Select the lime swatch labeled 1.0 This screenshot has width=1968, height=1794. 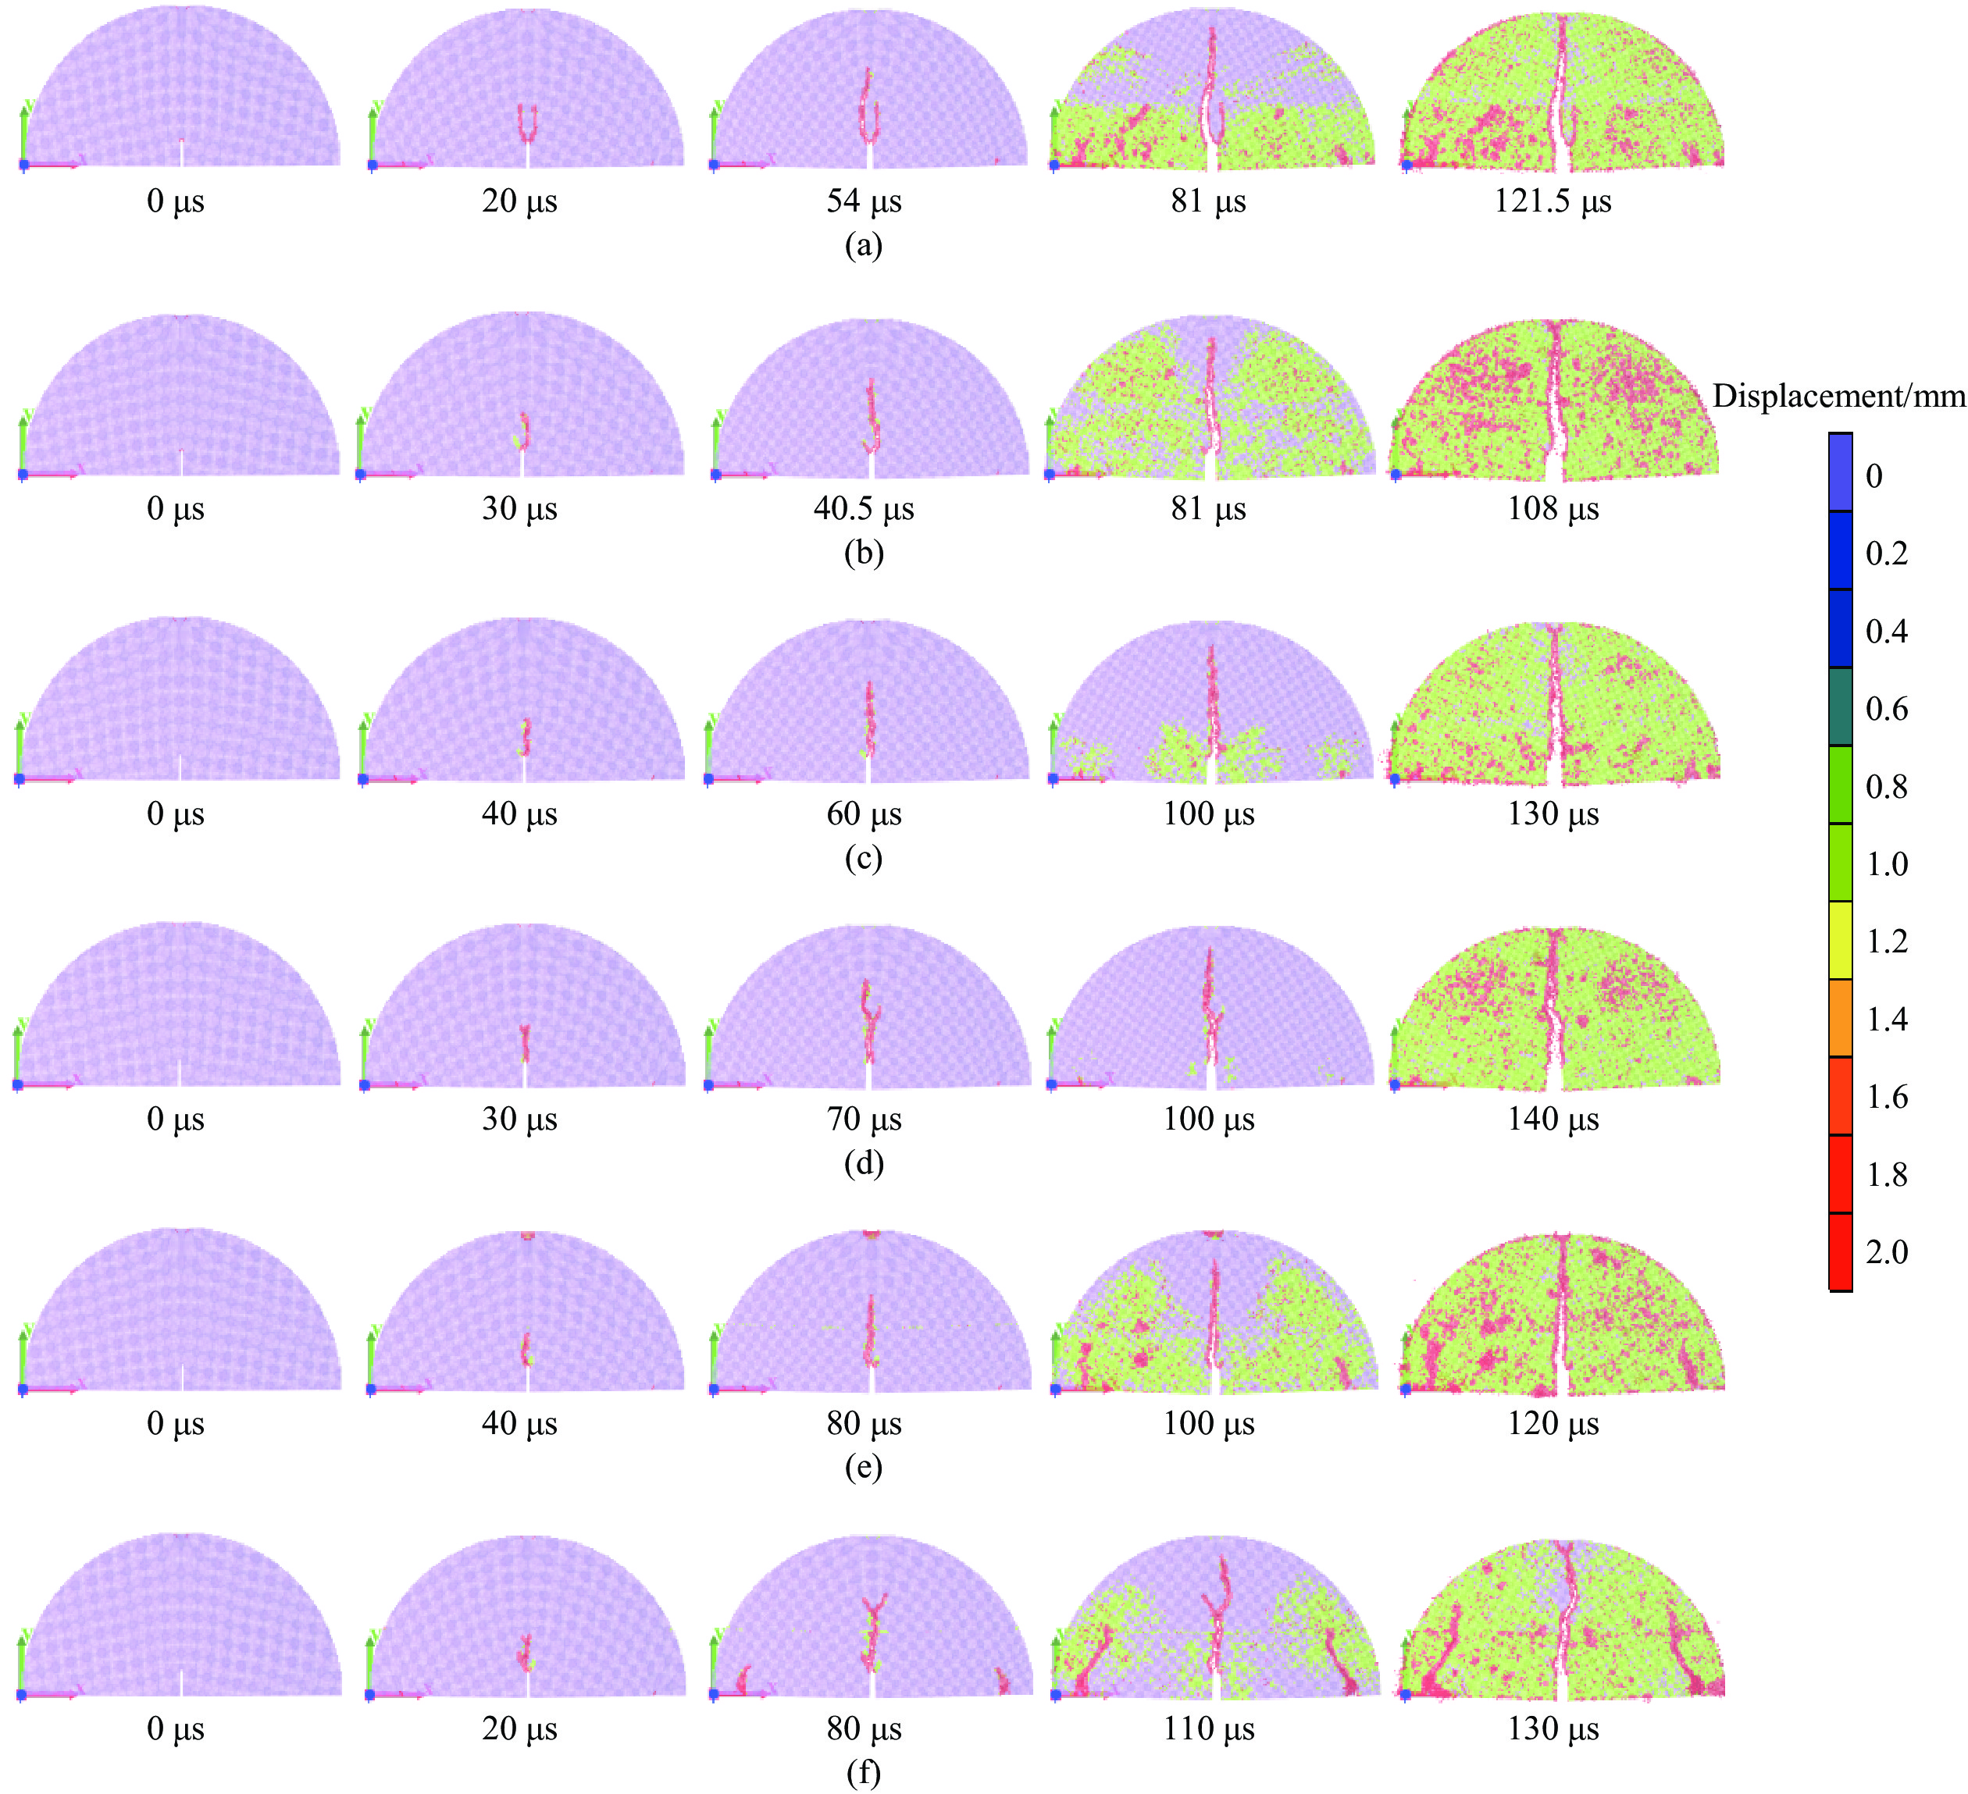click(x=1840, y=863)
